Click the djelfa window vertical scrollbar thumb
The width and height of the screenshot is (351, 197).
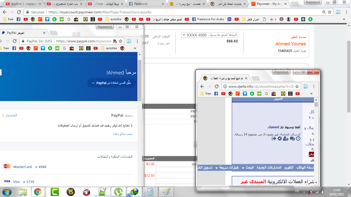point(316,104)
